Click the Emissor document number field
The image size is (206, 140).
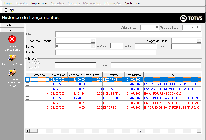tap(75, 65)
